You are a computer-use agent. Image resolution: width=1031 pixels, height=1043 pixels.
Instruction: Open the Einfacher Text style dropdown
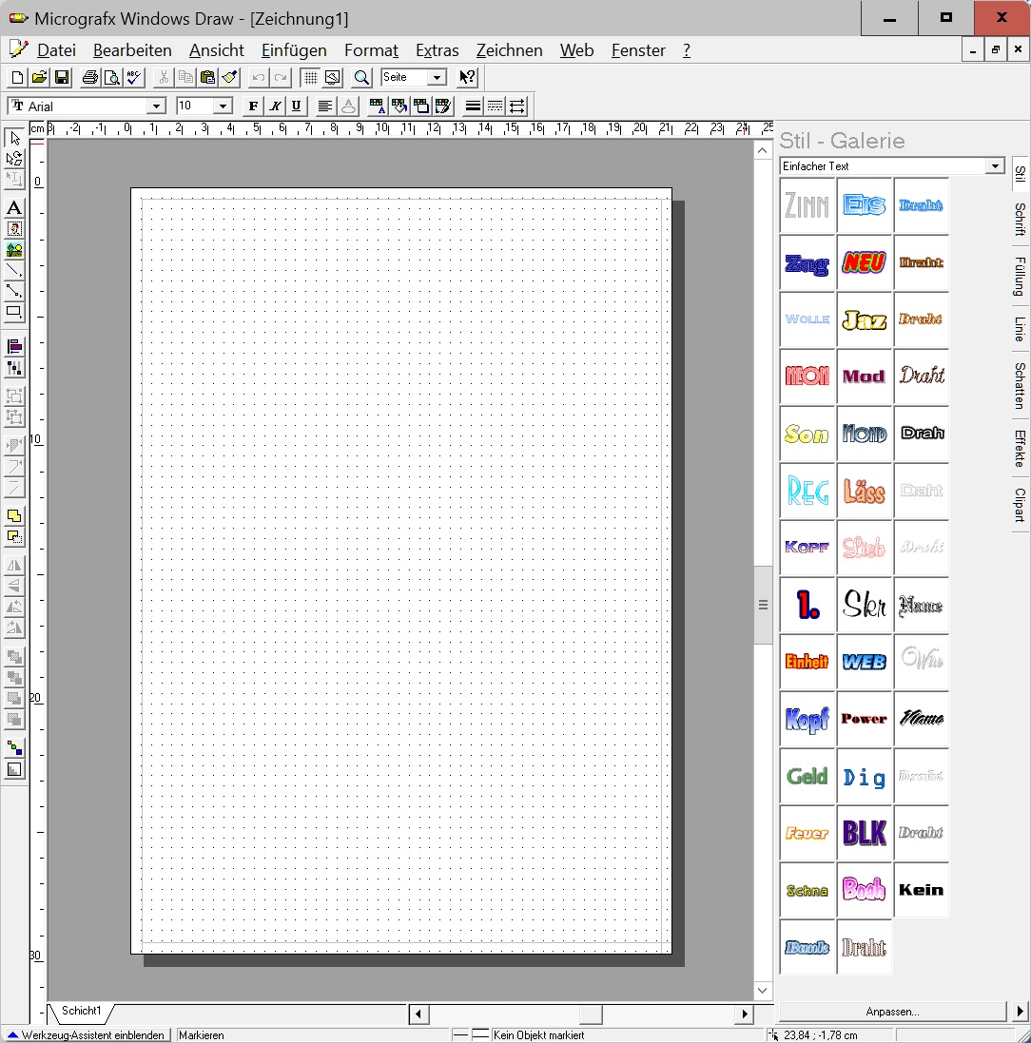click(x=995, y=165)
